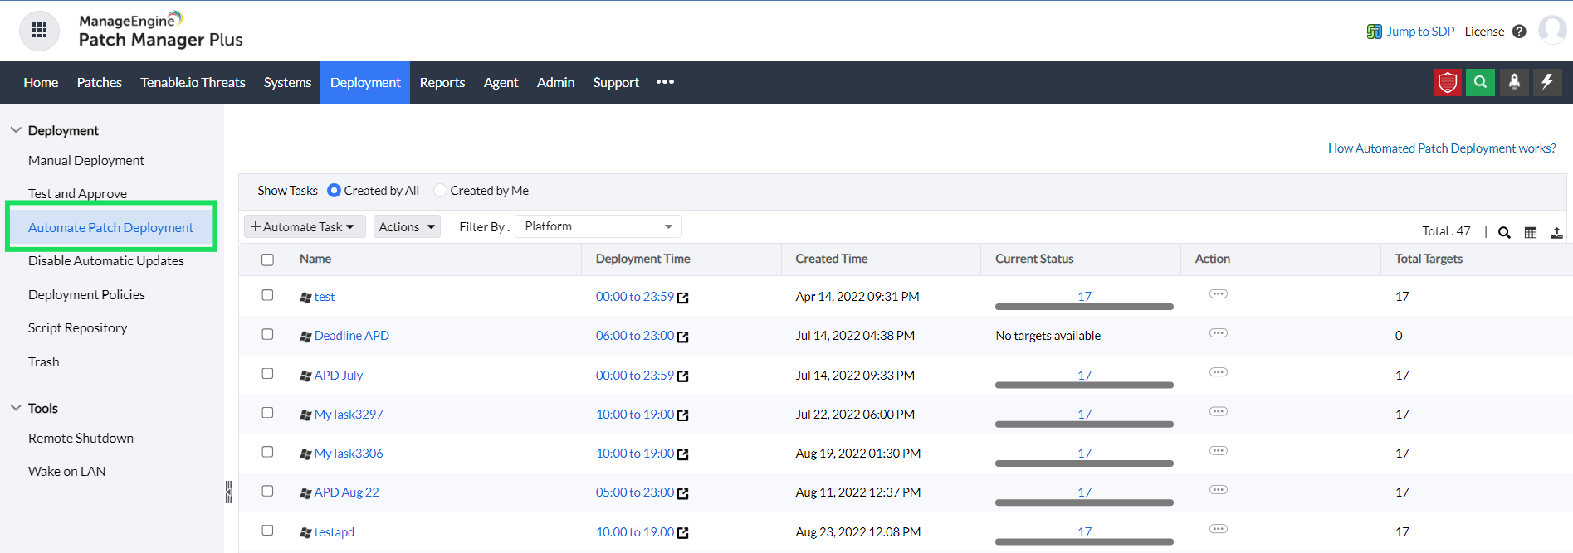The image size is (1573, 553).
Task: Select the Created by Me radio button
Action: (x=441, y=191)
